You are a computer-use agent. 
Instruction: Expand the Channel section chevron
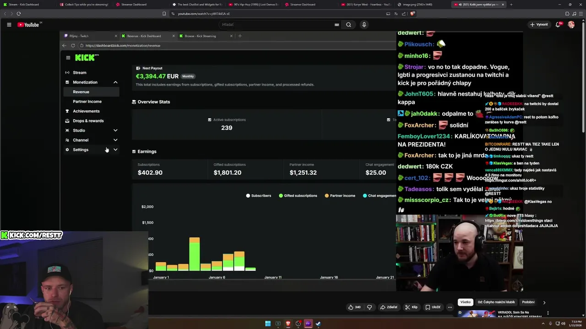(115, 140)
